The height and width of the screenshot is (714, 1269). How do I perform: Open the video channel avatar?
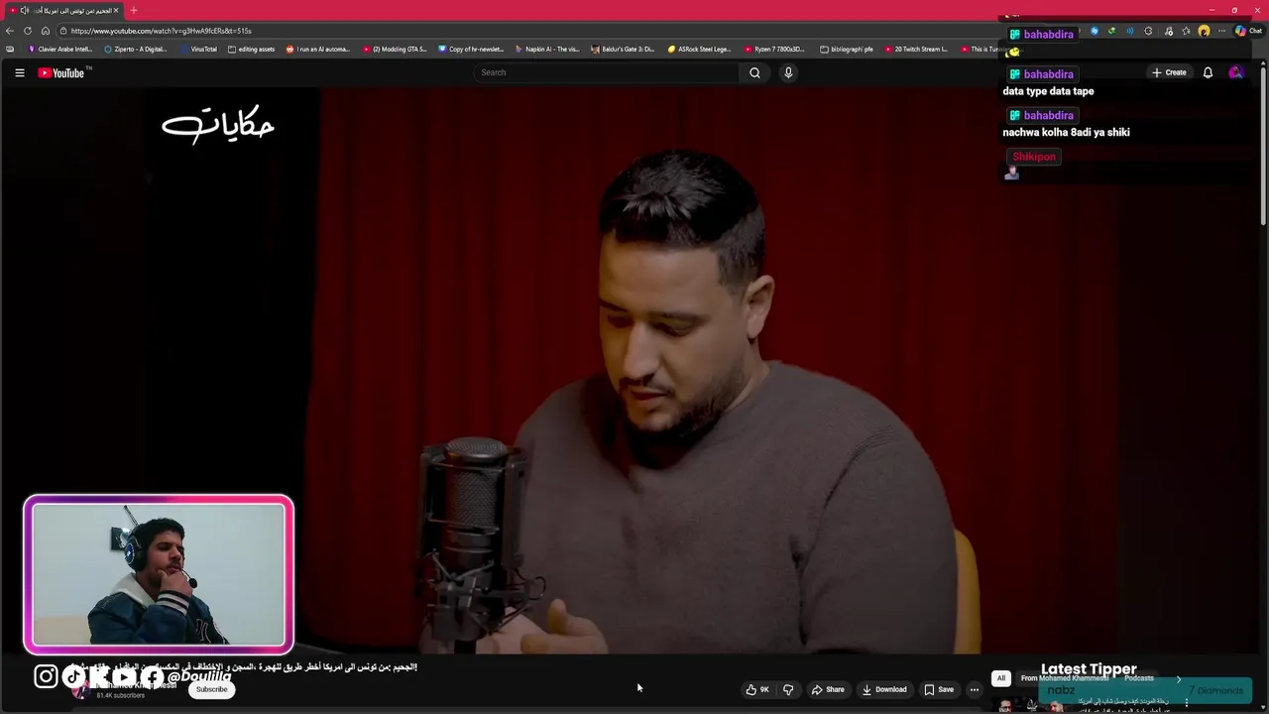pos(79,690)
